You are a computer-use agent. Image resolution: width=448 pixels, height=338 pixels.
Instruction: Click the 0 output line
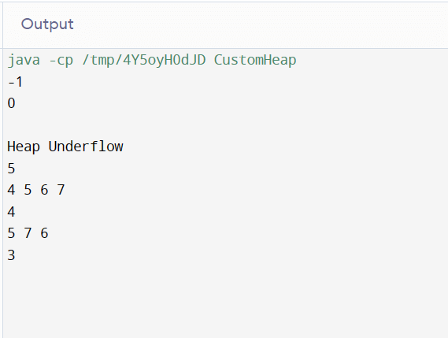click(11, 103)
